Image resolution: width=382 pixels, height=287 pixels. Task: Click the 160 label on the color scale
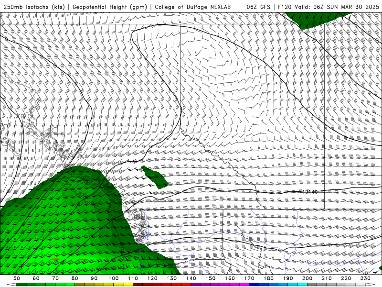[x=230, y=278]
